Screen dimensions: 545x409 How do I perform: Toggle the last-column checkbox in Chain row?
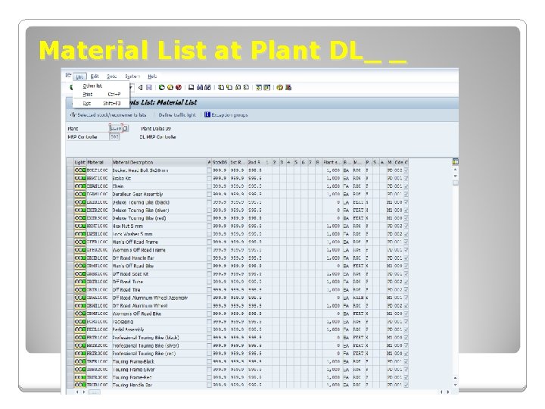[406, 186]
